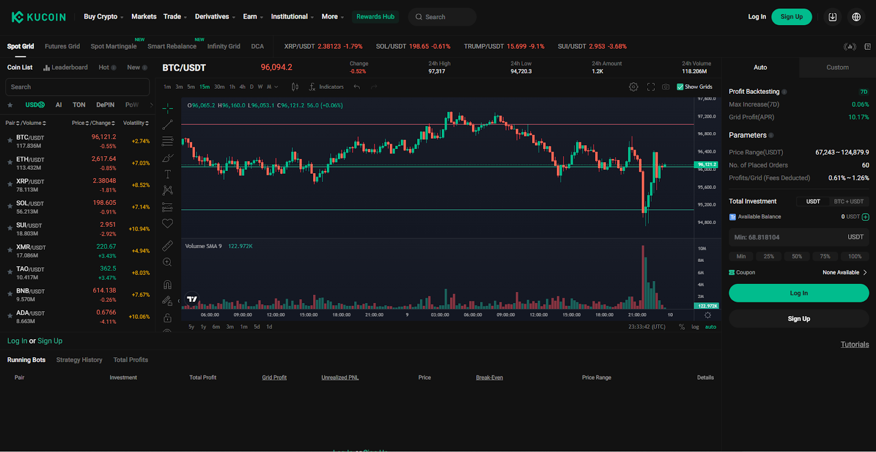Viewport: 876px width, 452px height.
Task: Select the 15m chart interval
Action: [x=205, y=87]
